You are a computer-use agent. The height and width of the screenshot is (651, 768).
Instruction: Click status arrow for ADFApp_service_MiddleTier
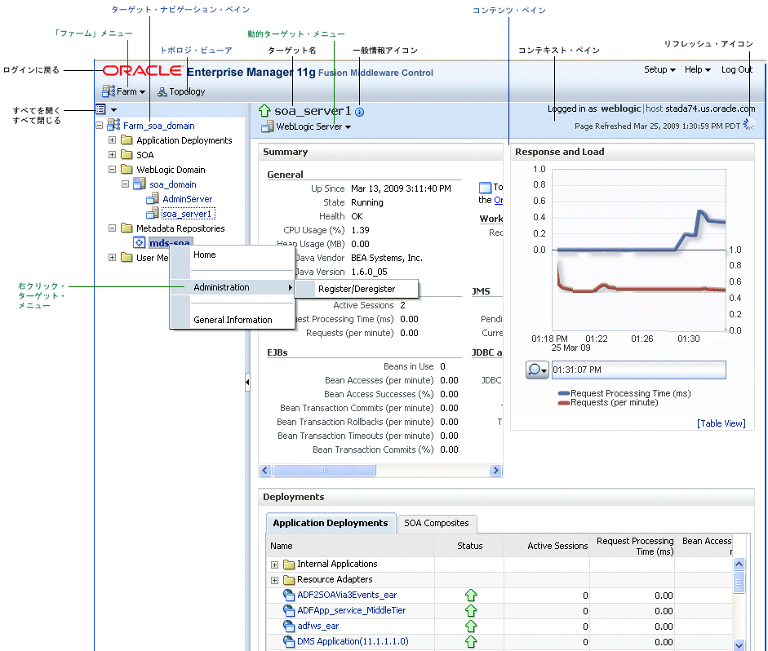pos(471,611)
